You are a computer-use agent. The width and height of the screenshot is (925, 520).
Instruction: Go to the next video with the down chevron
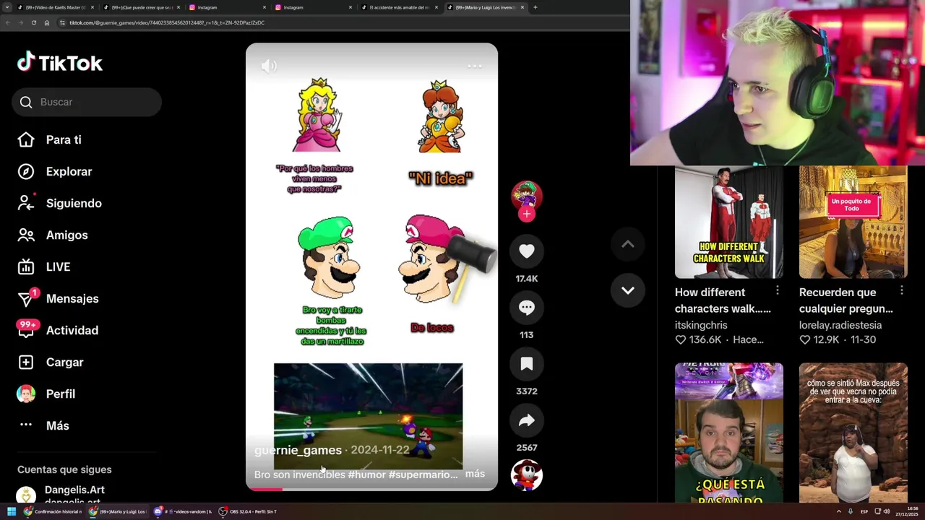tap(627, 290)
